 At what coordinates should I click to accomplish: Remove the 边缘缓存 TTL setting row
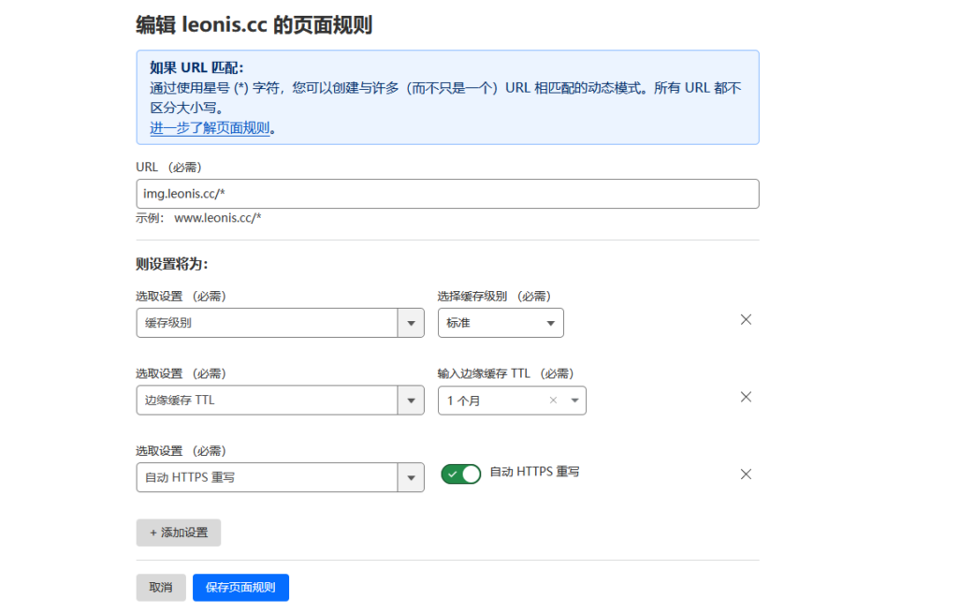pos(746,397)
